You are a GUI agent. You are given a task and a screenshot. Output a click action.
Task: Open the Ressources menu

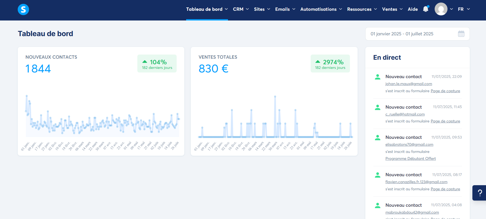pos(362,9)
